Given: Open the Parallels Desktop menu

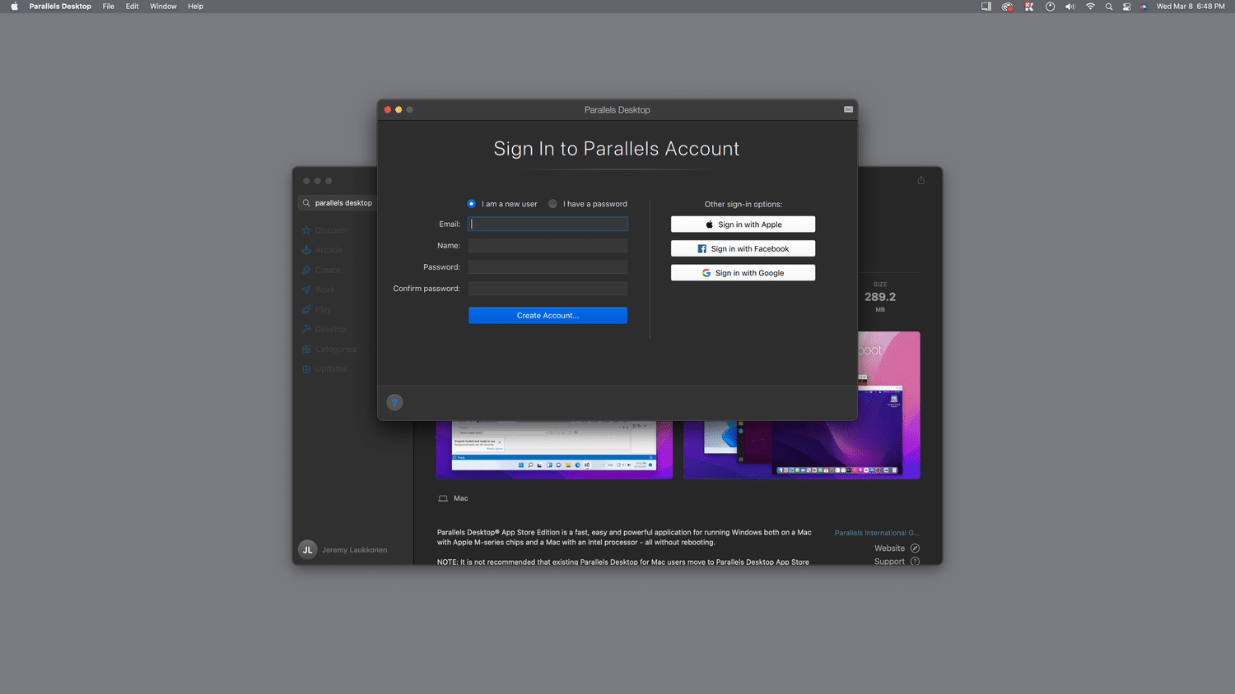Looking at the screenshot, I should pyautogui.click(x=60, y=7).
